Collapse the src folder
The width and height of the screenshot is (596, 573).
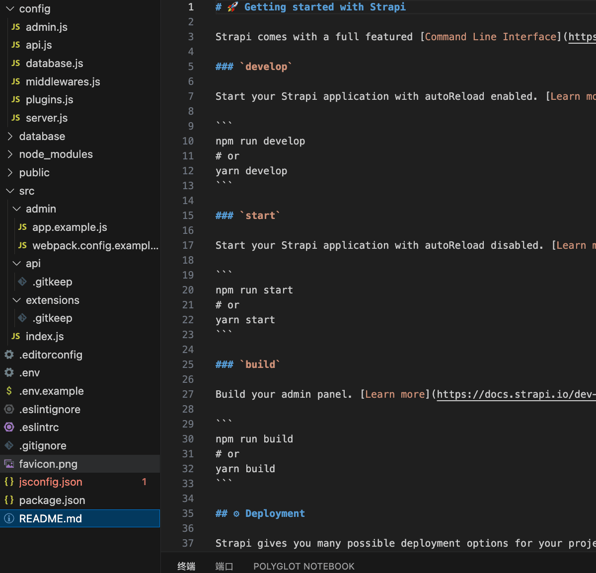(x=10, y=191)
